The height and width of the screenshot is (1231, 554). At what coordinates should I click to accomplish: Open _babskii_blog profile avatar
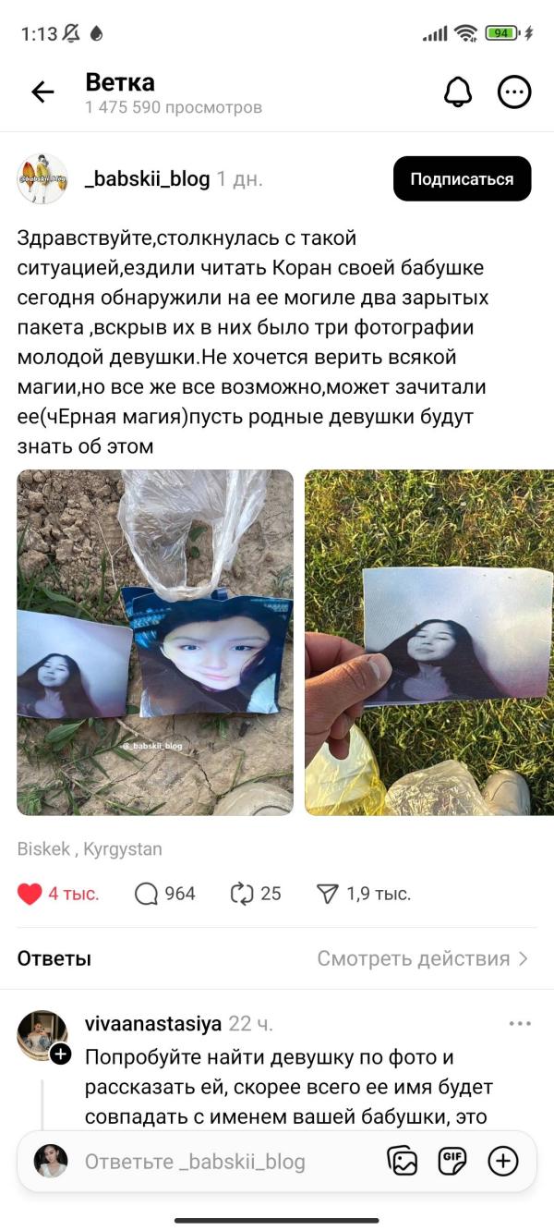coord(42,178)
